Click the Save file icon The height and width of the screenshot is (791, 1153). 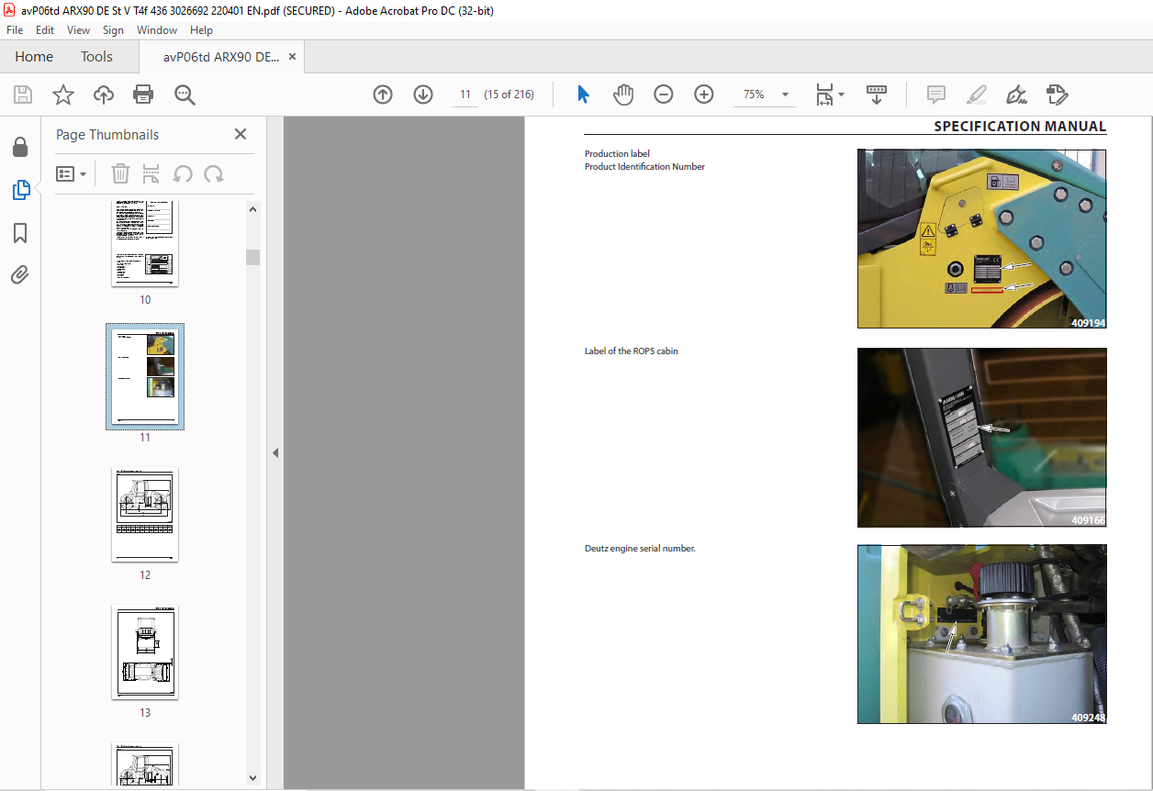(x=23, y=95)
